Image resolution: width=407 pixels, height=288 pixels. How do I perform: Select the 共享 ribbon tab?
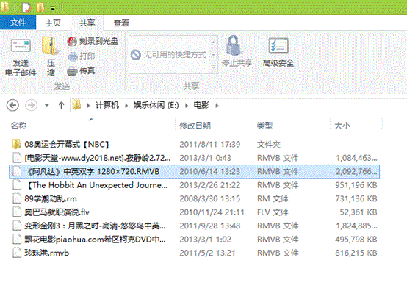(87, 23)
